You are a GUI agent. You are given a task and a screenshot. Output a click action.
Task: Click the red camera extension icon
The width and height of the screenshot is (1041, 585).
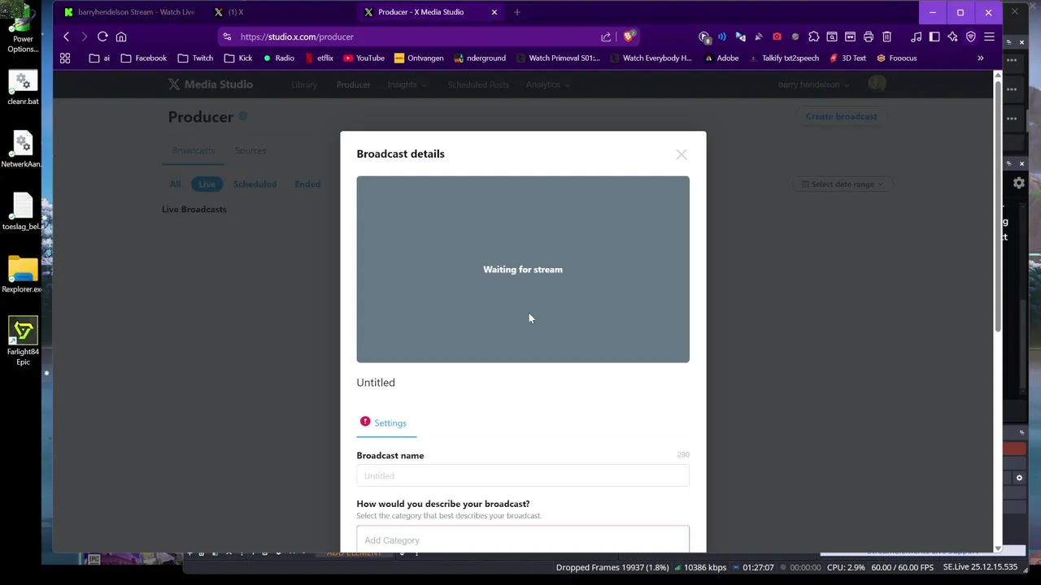click(777, 37)
